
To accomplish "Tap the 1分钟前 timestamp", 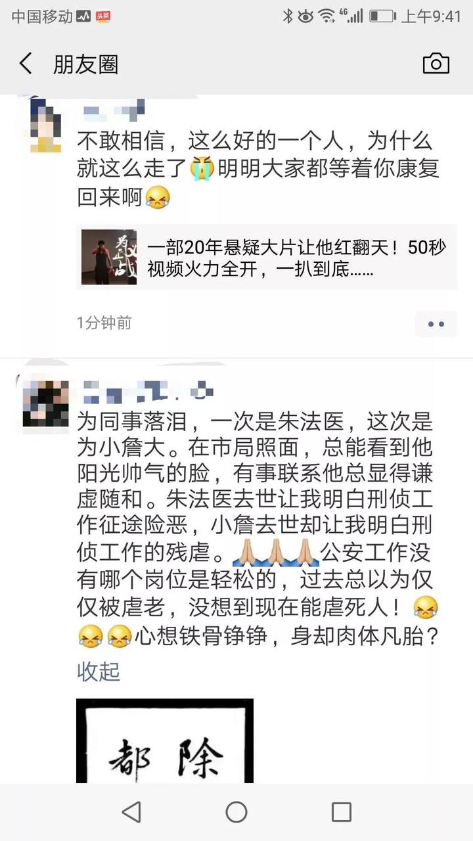I will click(x=104, y=323).
